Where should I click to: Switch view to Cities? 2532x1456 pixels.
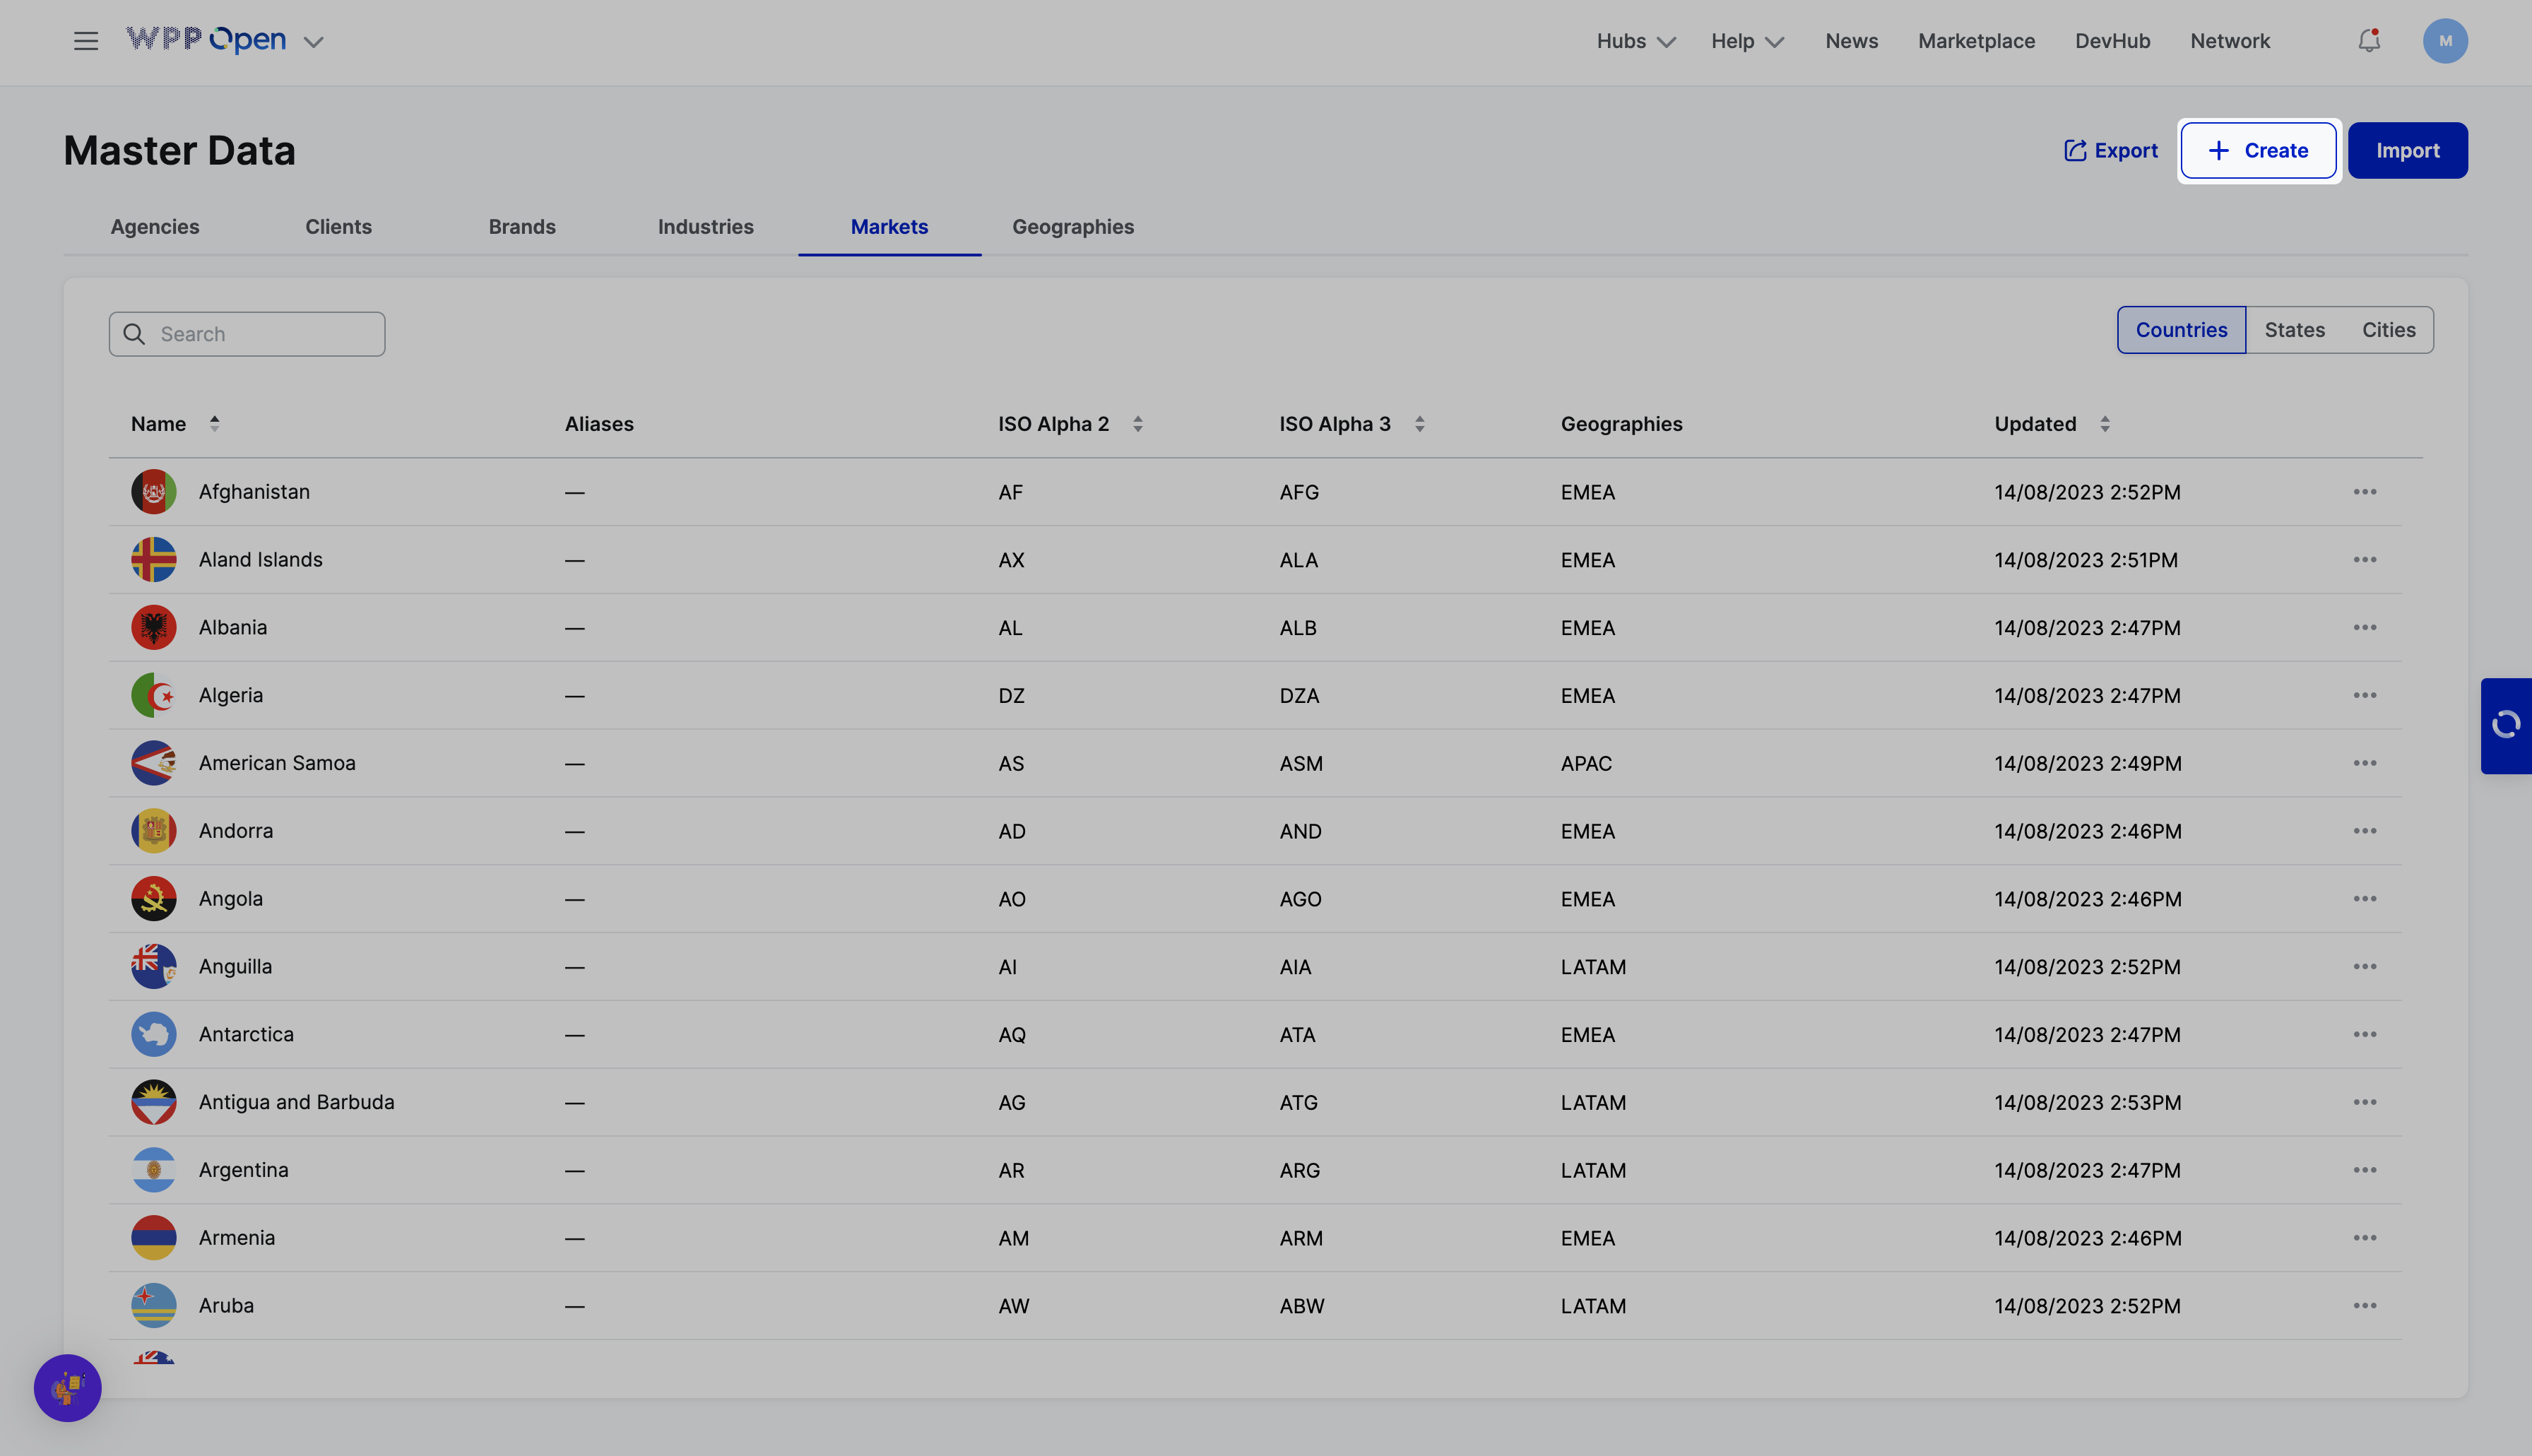(x=2388, y=330)
